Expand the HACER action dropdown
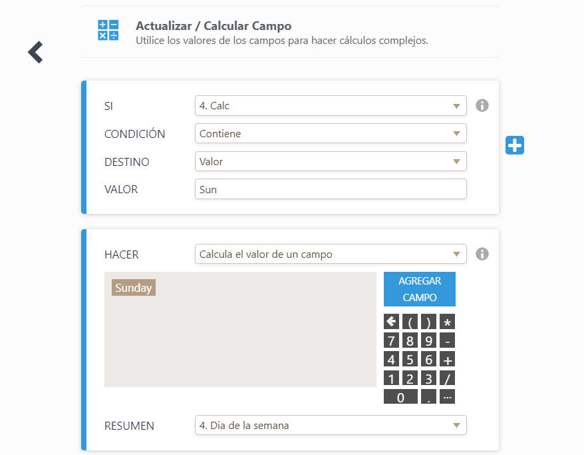 coord(331,254)
